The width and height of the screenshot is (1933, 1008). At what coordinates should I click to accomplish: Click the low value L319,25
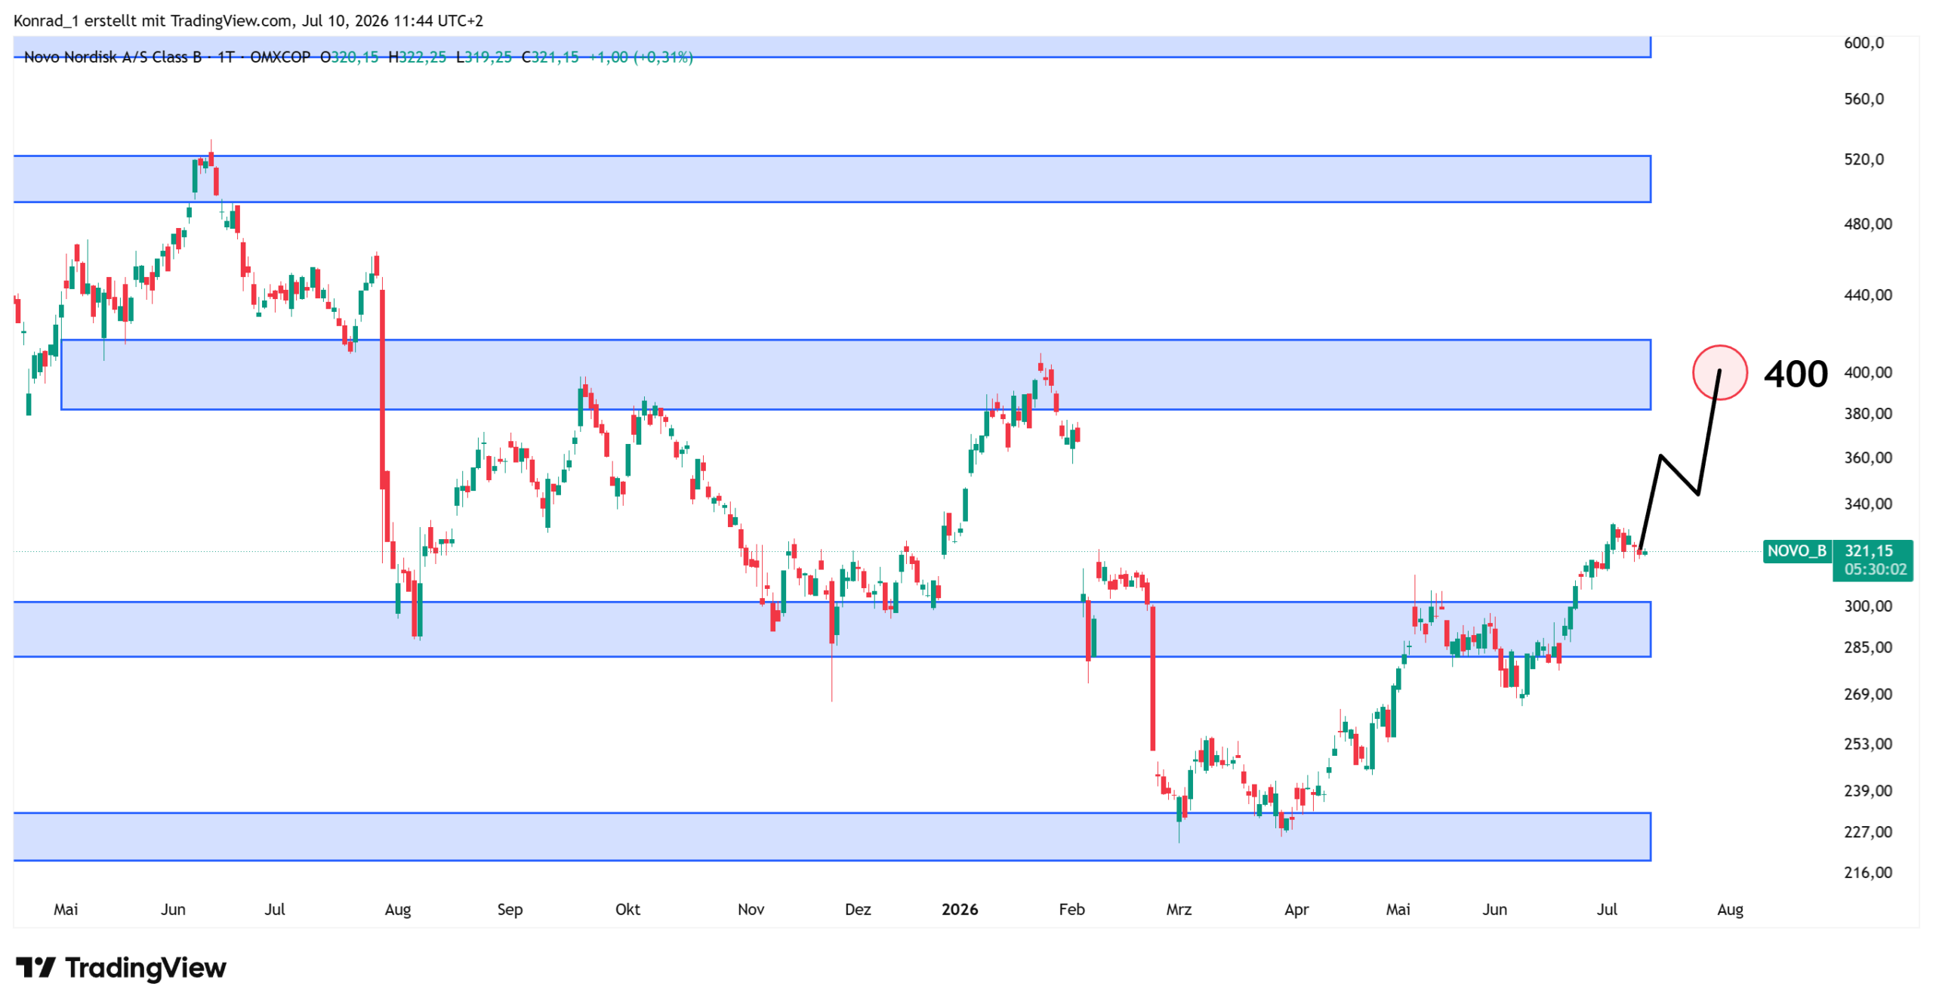484,57
